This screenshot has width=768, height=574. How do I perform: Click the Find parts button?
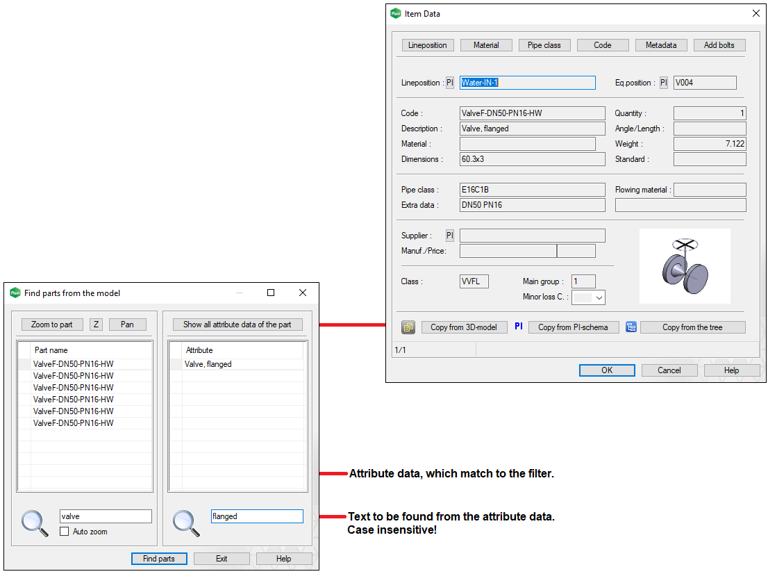[x=159, y=559]
